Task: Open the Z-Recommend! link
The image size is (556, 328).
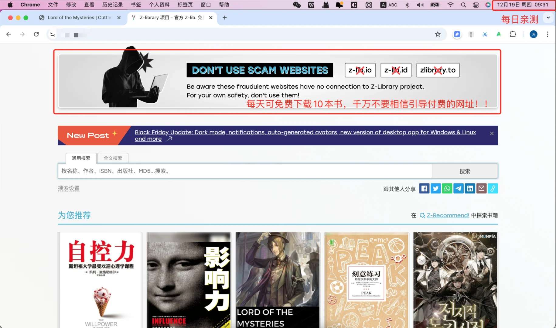Action: pyautogui.click(x=448, y=215)
